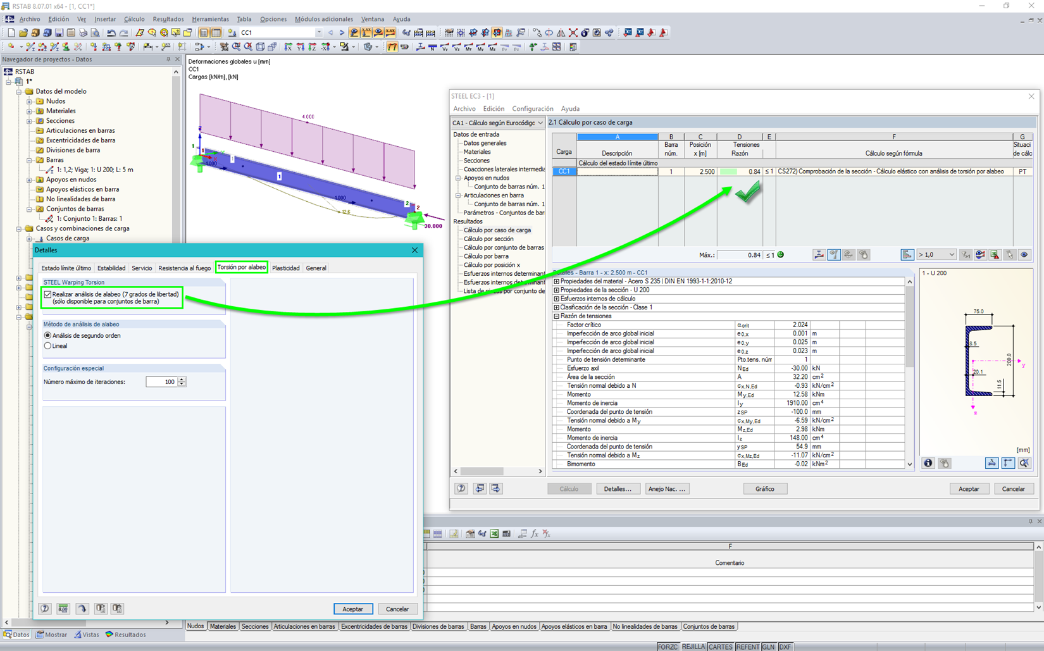Click the print preview icon in main toolbar
The image size is (1044, 651).
coord(95,32)
